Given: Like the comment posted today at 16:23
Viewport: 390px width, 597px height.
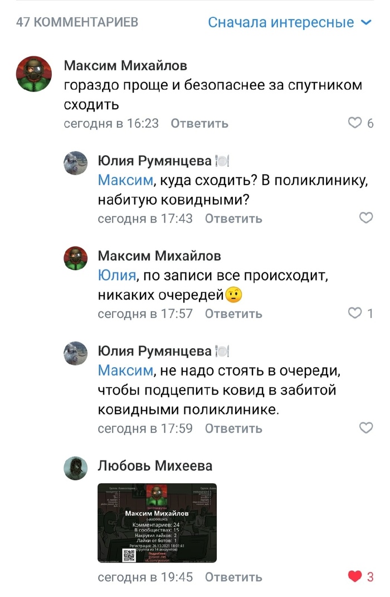Looking at the screenshot, I should pyautogui.click(x=355, y=123).
